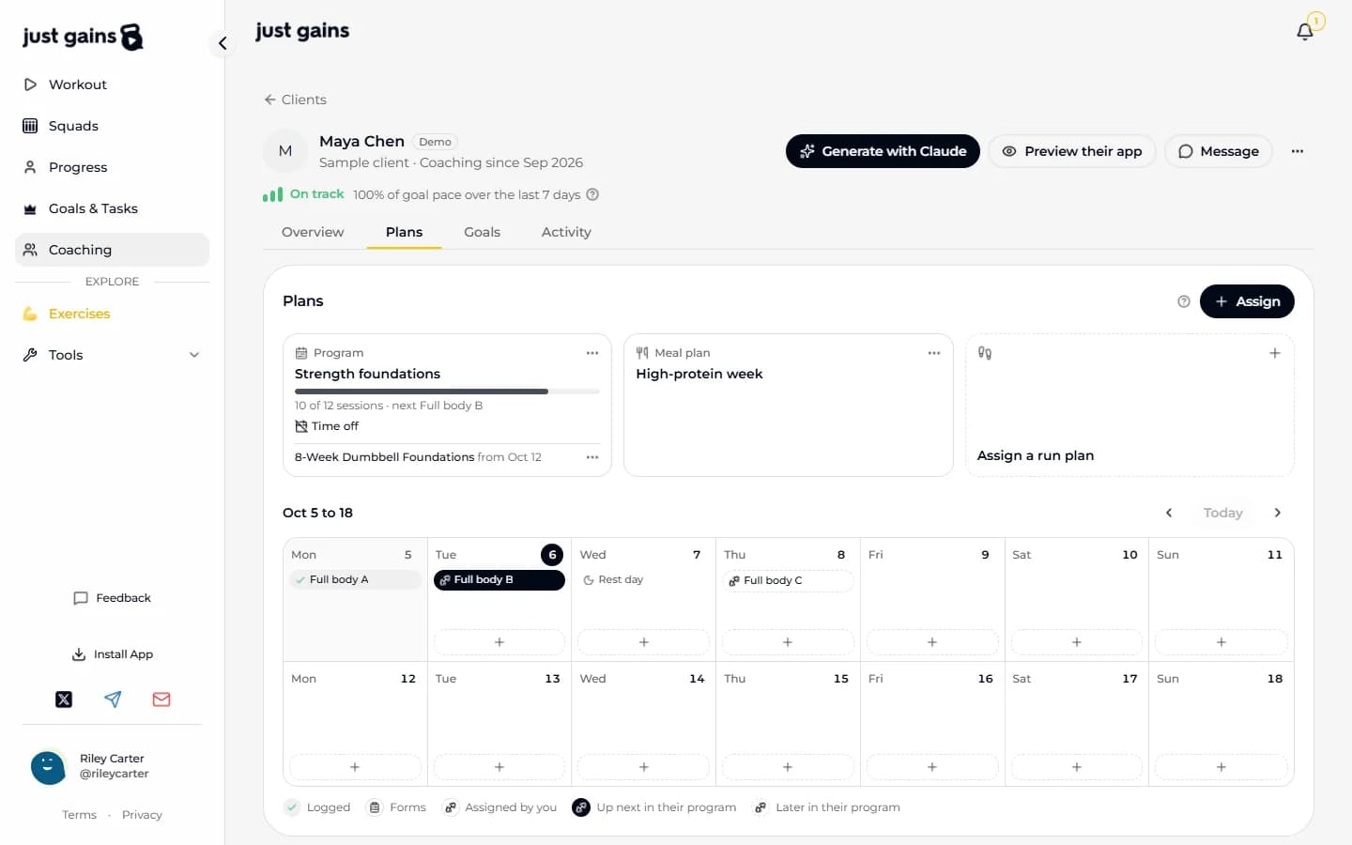Open the X (Twitter) social icon
Viewport: 1352px width, 845px height.
(x=64, y=699)
